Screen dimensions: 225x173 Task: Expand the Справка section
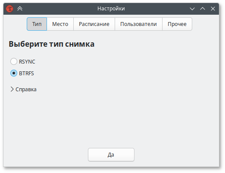[x=23, y=90]
